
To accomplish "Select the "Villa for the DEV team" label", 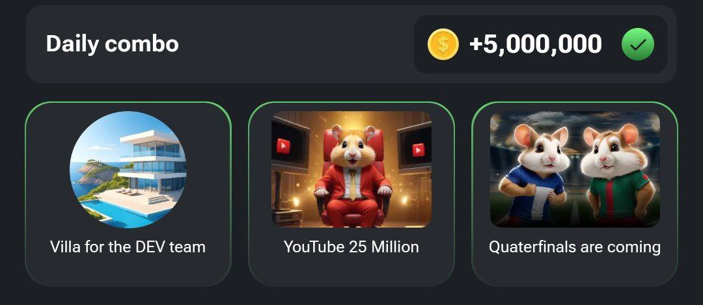I will (x=128, y=246).
